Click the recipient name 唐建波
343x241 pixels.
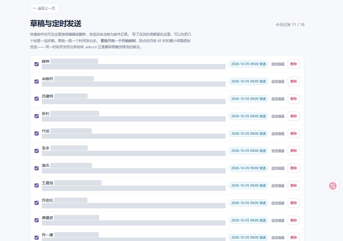[47, 218]
